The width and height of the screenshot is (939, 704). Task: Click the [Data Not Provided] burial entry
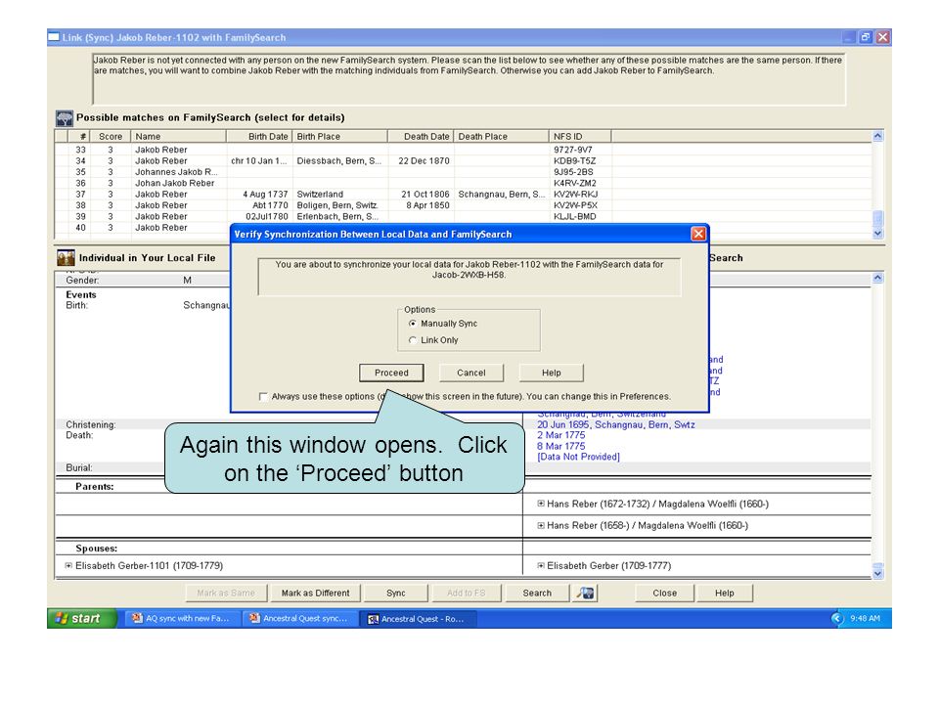coord(578,457)
